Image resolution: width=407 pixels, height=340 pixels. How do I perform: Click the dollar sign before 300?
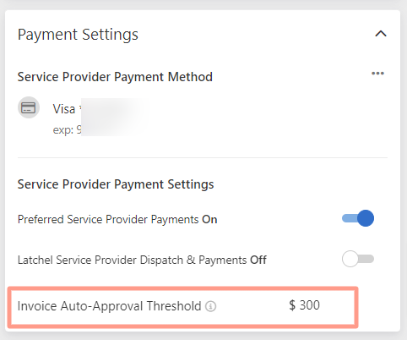coord(292,305)
